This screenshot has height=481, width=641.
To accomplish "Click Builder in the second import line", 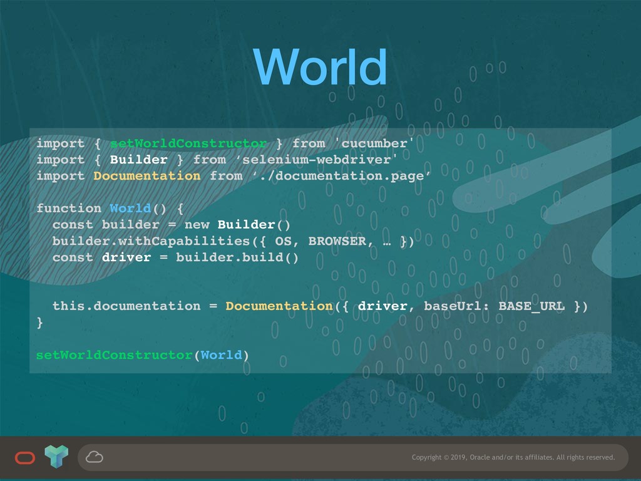I will [x=138, y=160].
